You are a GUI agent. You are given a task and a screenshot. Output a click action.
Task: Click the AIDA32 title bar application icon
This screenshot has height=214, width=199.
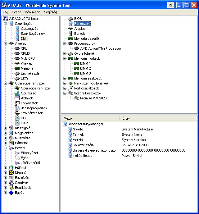click(4, 5)
